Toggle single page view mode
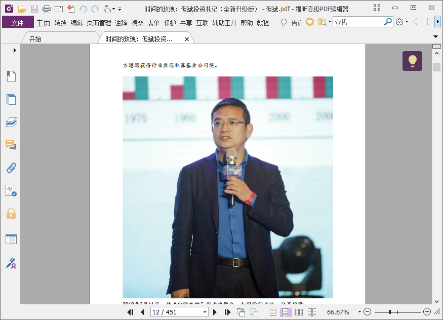The height and width of the screenshot is (320, 443). pyautogui.click(x=273, y=312)
